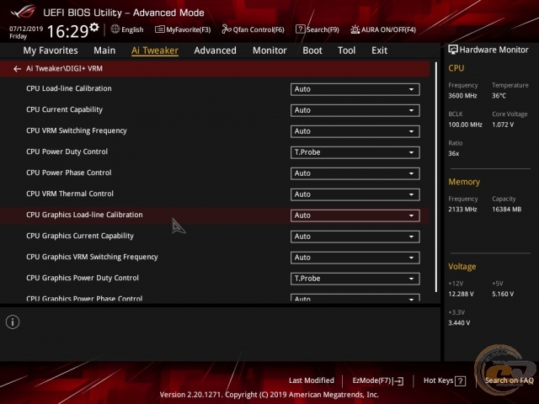This screenshot has width=539, height=404.
Task: Select the CPU VRM Thermal Control label
Action: pos(70,194)
